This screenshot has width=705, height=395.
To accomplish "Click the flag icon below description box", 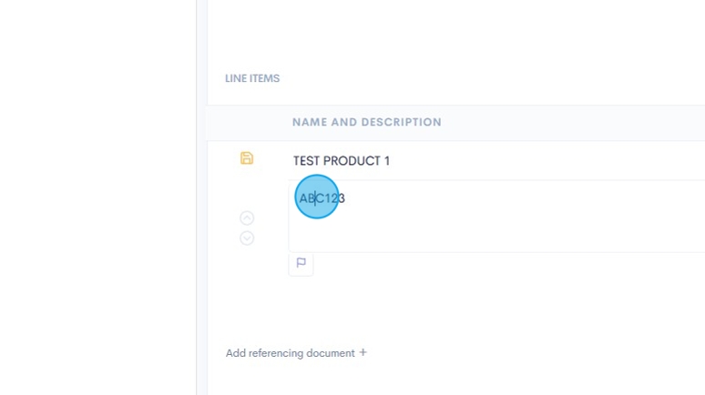I will (301, 263).
